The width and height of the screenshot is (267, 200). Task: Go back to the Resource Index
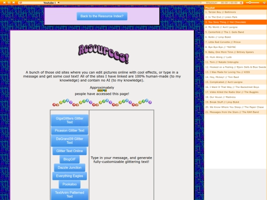(x=102, y=16)
